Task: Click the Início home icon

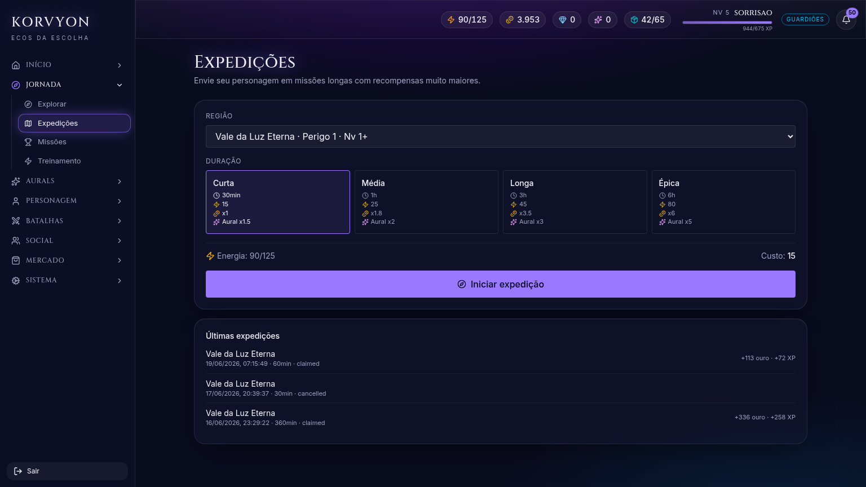Action: (x=16, y=65)
